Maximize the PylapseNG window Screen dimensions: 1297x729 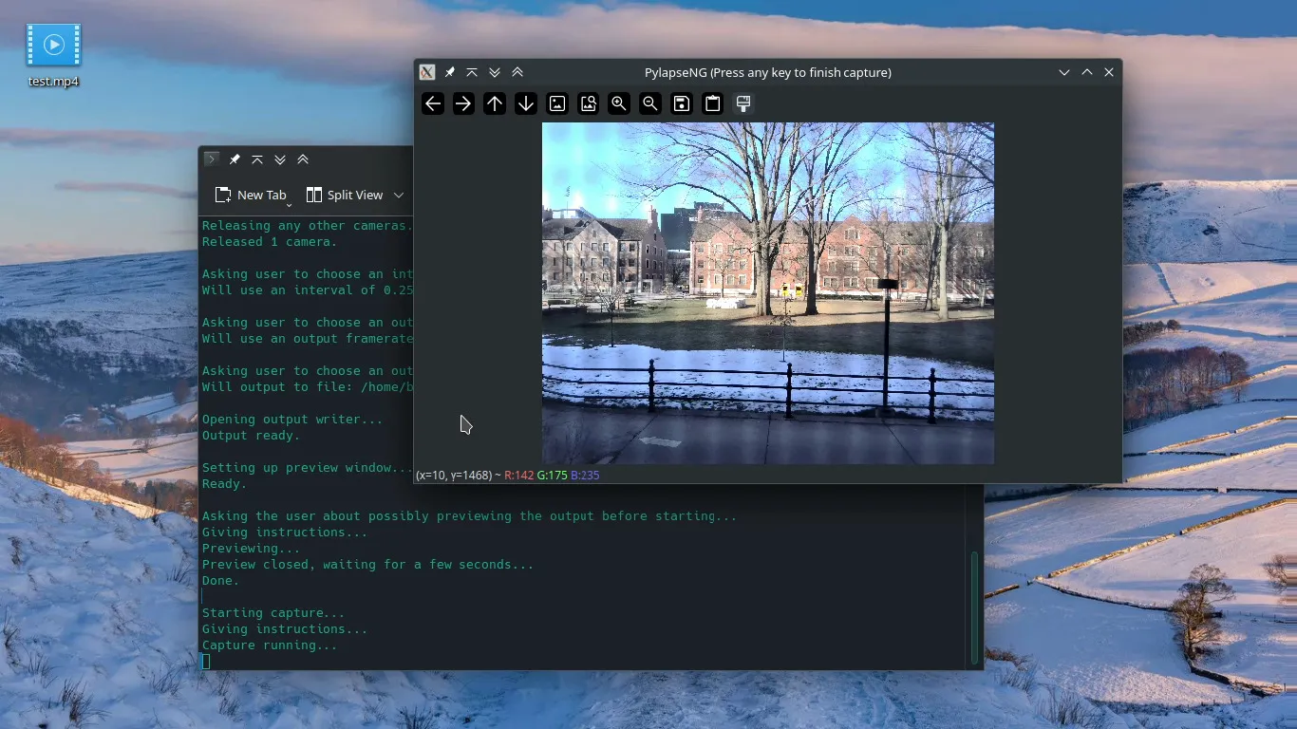[x=1087, y=72]
